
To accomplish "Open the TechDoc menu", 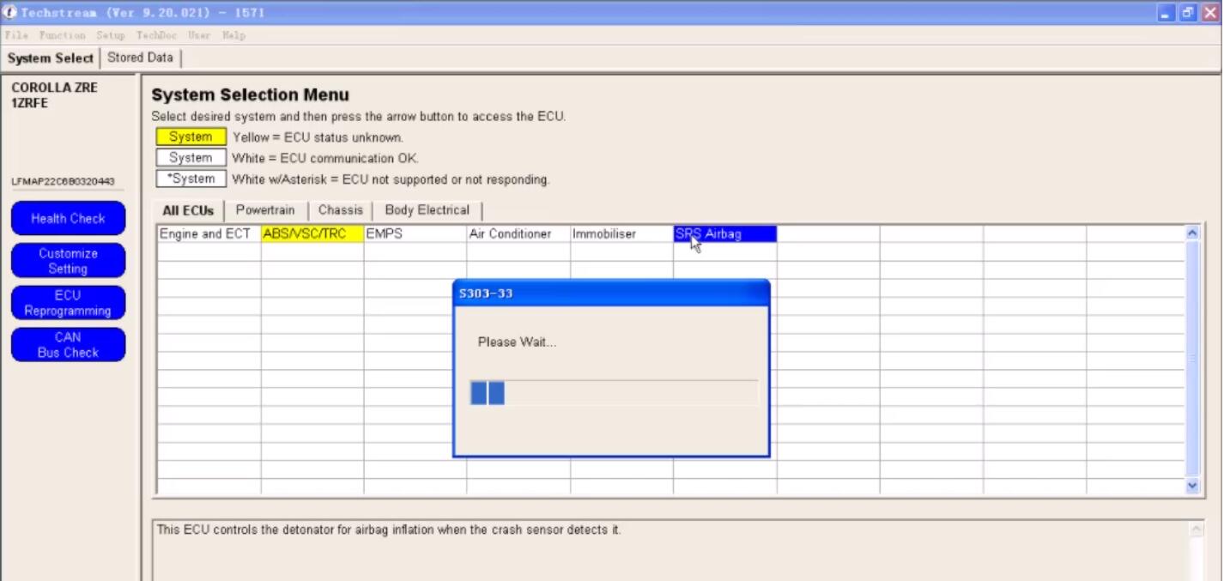I will point(156,35).
